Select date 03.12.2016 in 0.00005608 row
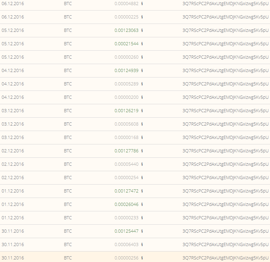 tap(13, 124)
